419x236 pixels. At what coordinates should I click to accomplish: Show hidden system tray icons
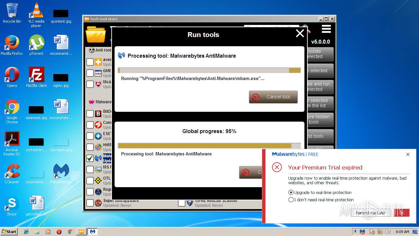coord(355,232)
